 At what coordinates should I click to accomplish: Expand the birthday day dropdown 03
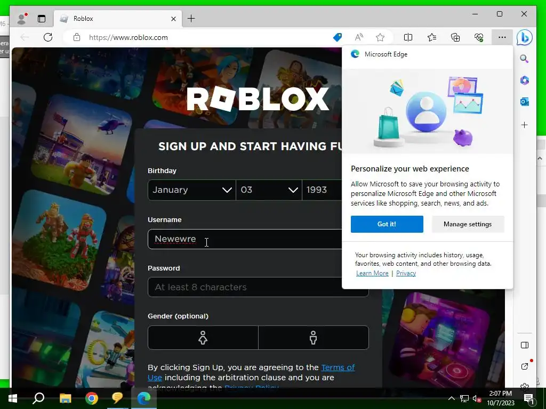pos(269,190)
